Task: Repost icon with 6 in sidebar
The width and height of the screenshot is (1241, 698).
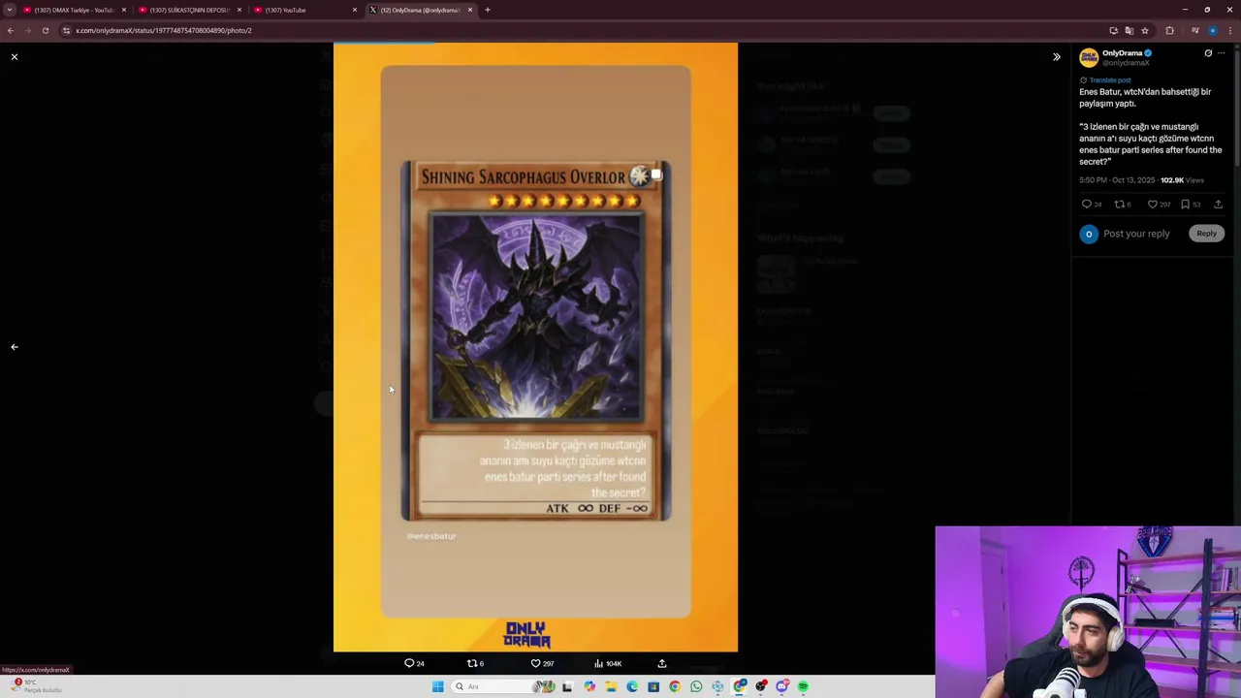Action: [x=1123, y=205]
